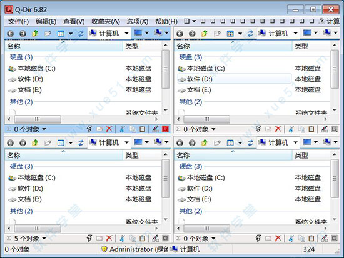
Task: Open the 选项(X) menu
Action: tap(138, 21)
